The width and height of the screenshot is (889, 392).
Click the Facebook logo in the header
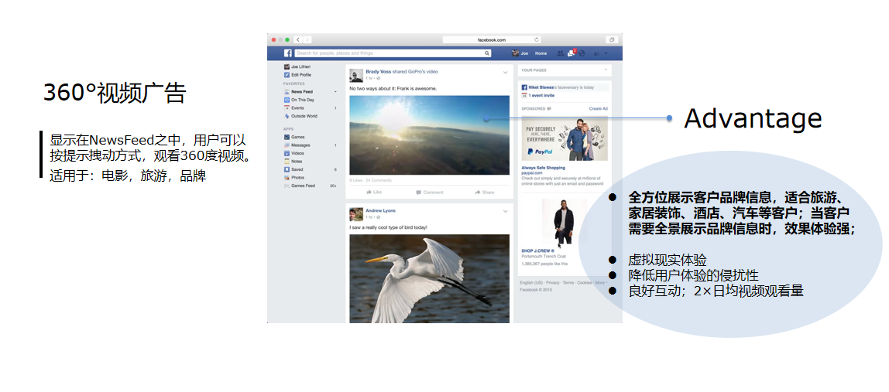point(287,53)
